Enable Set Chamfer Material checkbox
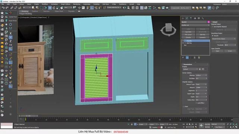 point(212,27)
